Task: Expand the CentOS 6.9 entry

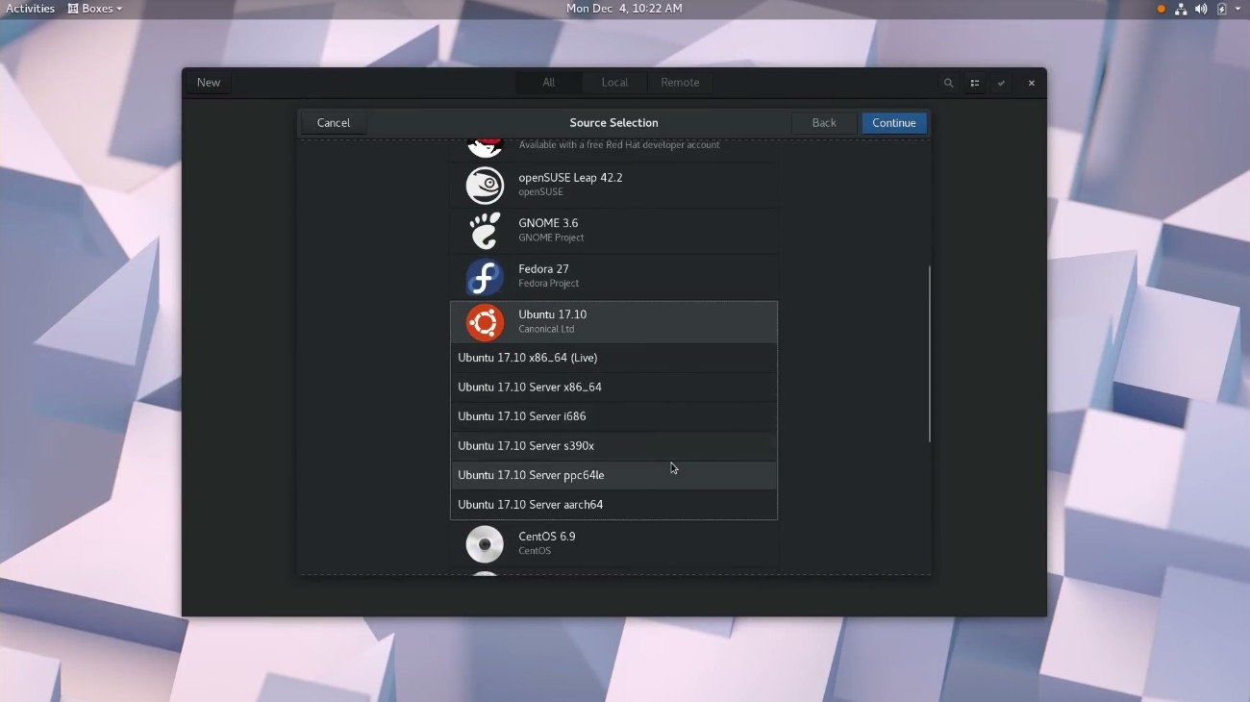Action: pyautogui.click(x=613, y=544)
